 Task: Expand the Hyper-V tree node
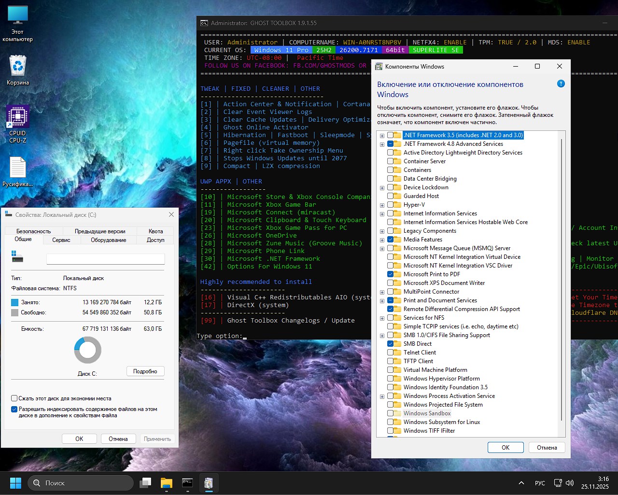(x=382, y=204)
